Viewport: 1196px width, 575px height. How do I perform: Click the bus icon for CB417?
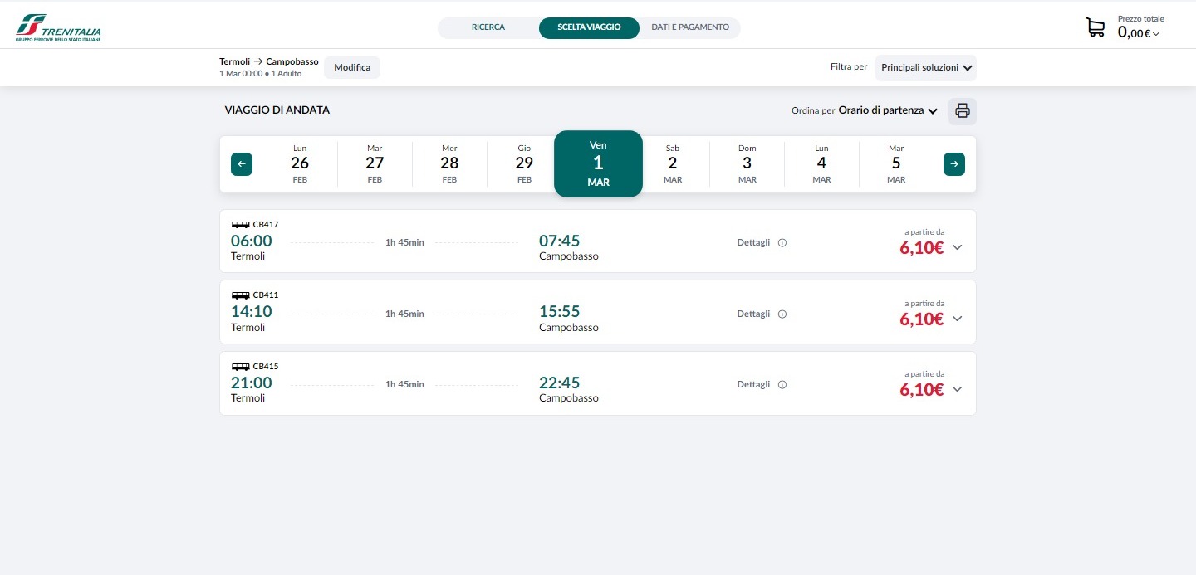pos(241,225)
